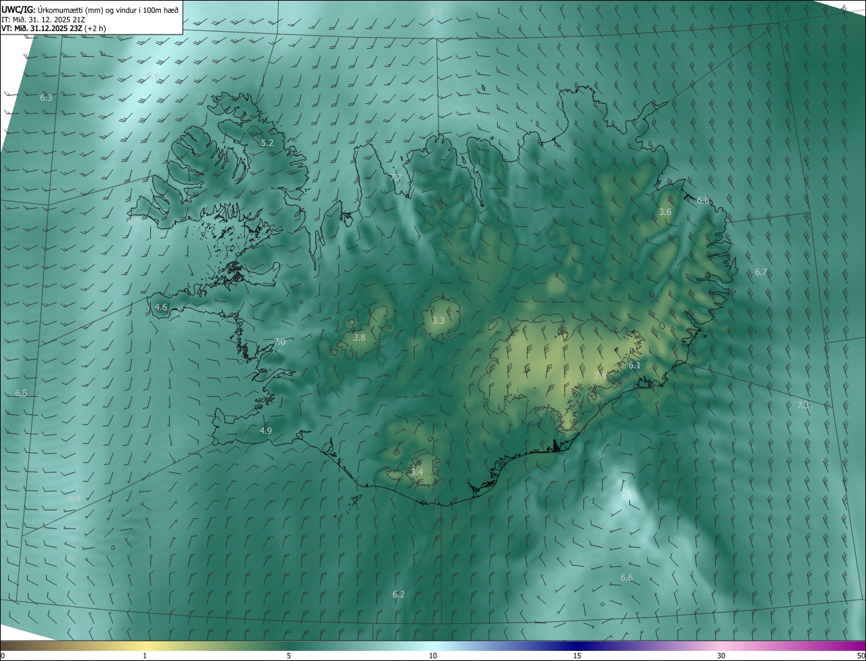The height and width of the screenshot is (661, 866).
Task: Click the 6.8 value label
Action: (x=703, y=200)
